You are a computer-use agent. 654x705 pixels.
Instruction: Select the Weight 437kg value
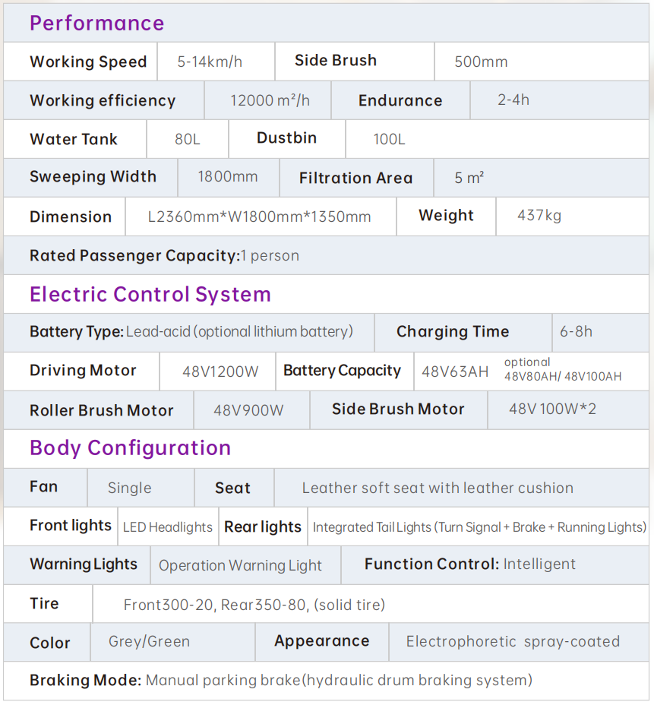539,215
